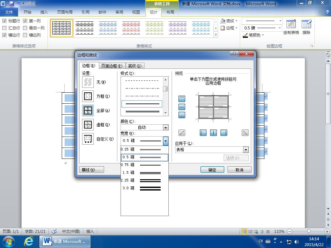Viewport: 331px width, 248px height.
Task: Toggle right border button in preview
Action: [x=224, y=133]
